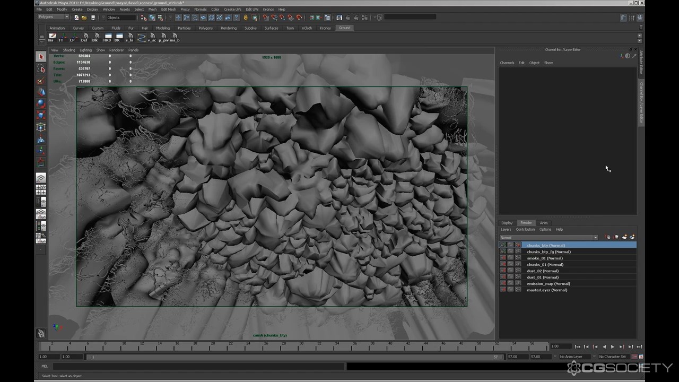Toggle renderable flag for chunks_bty layer
The width and height of the screenshot is (679, 382).
point(503,245)
